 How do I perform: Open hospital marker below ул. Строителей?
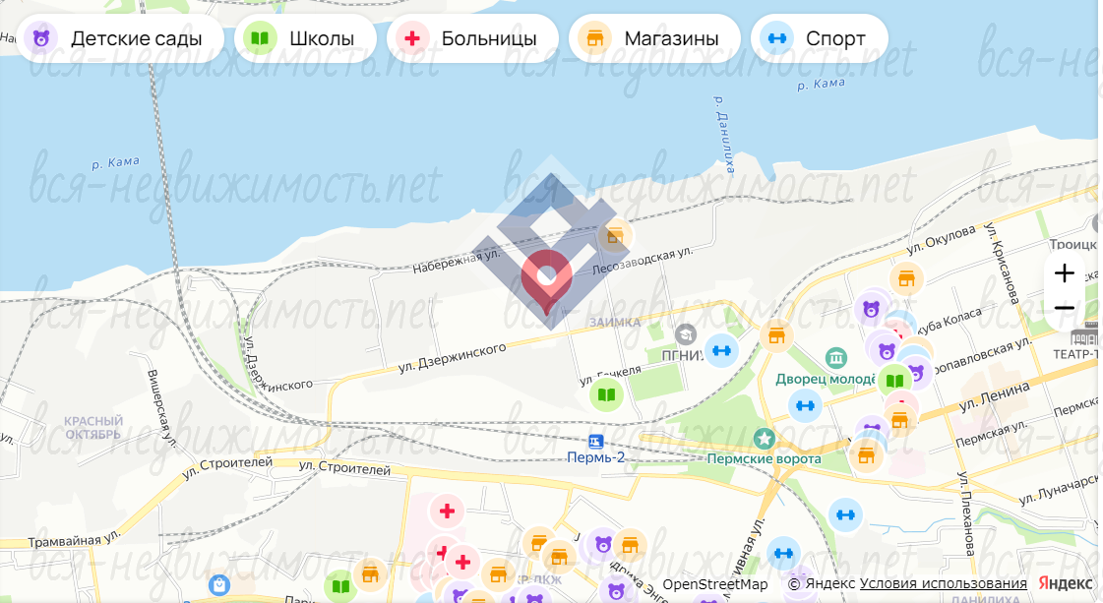(447, 512)
